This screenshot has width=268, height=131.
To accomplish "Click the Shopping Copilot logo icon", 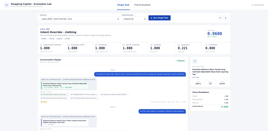I will coord(7,5).
